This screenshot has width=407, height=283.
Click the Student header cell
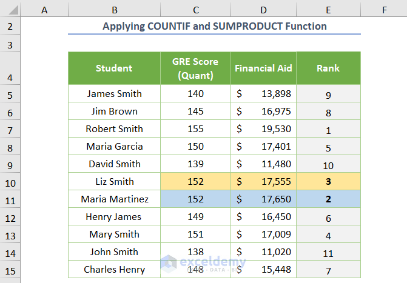pyautogui.click(x=114, y=68)
